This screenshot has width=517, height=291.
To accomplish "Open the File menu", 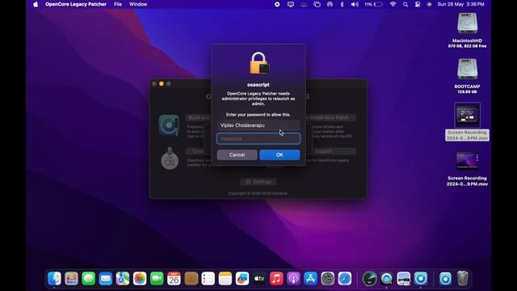I will (118, 4).
